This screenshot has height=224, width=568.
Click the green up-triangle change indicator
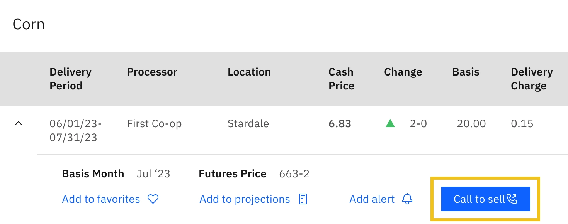pos(390,124)
